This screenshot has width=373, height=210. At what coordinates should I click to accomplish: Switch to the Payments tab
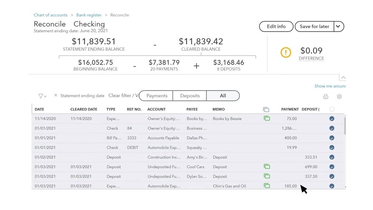(x=157, y=96)
